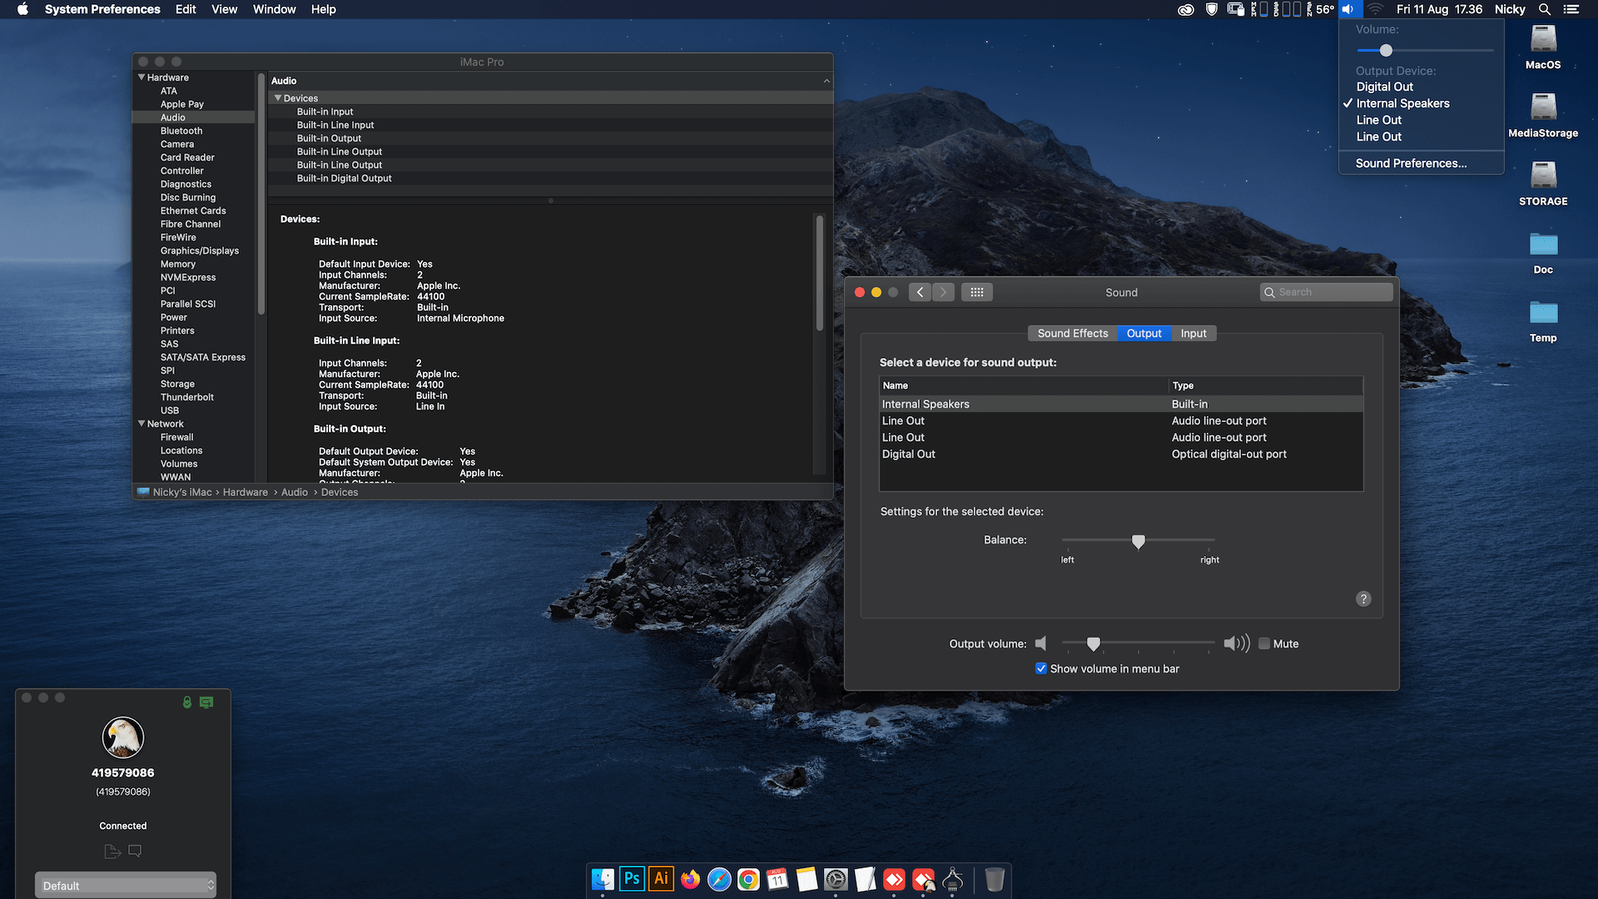1598x899 pixels.
Task: Select Internal Speakers row in the Sound output list
Action: pyautogui.click(x=1121, y=404)
